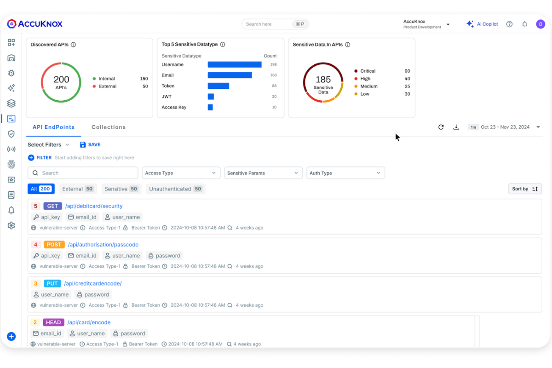Click the SAVE filters button
Viewport: 552px width, 368px height.
pyautogui.click(x=90, y=144)
